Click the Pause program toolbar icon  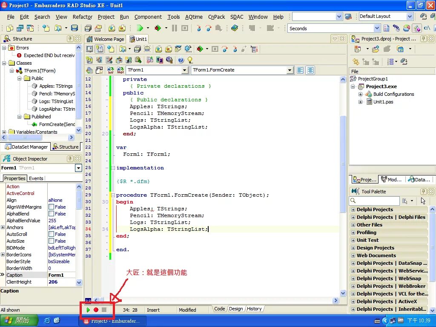(x=174, y=28)
